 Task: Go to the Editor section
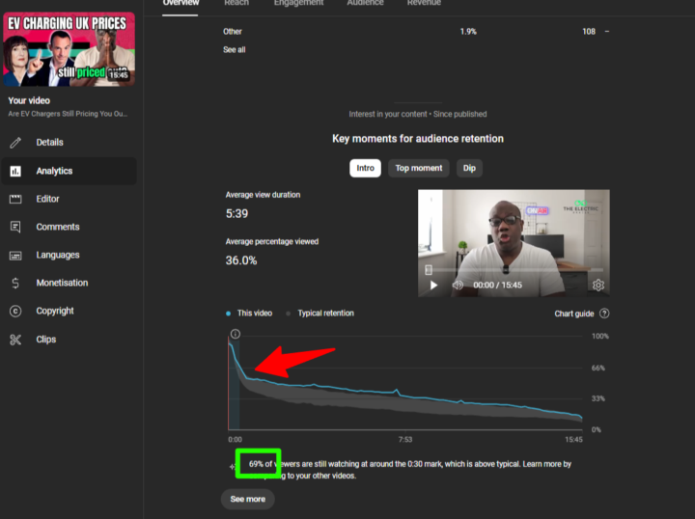(x=69, y=199)
